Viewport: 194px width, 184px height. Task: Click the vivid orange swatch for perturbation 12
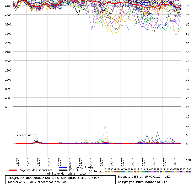tap(138, 172)
